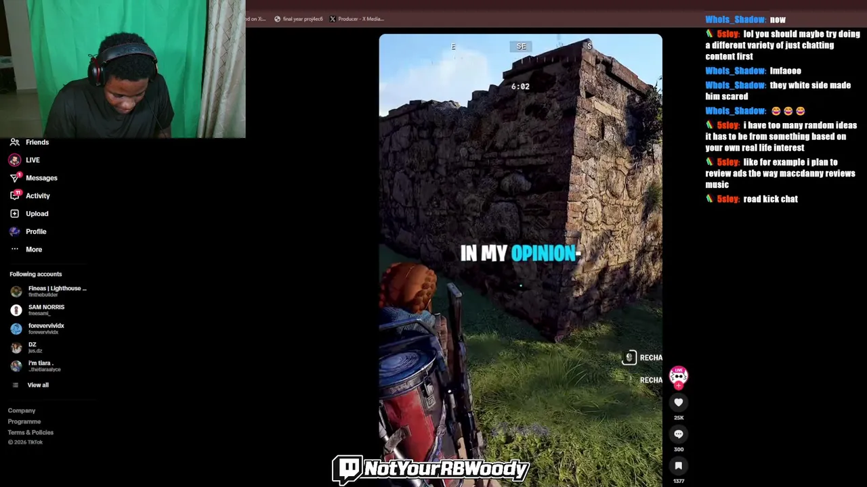Click the Activity label in the sidebar

(38, 195)
